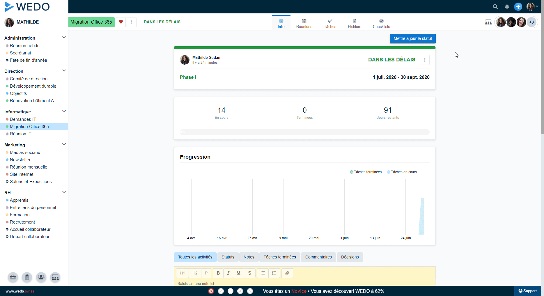This screenshot has height=296, width=544.
Task: Attach a file with paperclip icon
Action: tap(287, 273)
